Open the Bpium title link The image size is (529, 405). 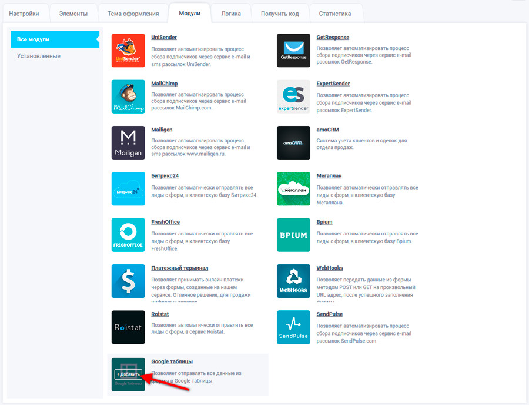coord(324,222)
